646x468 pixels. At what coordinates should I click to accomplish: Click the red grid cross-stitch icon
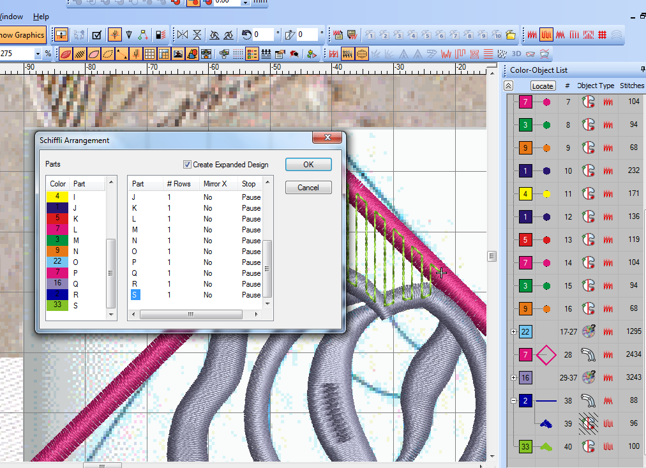(x=602, y=34)
